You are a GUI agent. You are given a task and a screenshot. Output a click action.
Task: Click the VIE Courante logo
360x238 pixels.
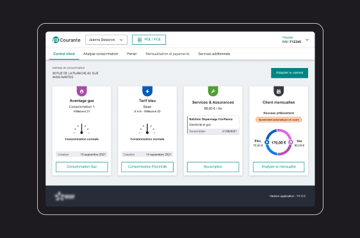point(67,40)
